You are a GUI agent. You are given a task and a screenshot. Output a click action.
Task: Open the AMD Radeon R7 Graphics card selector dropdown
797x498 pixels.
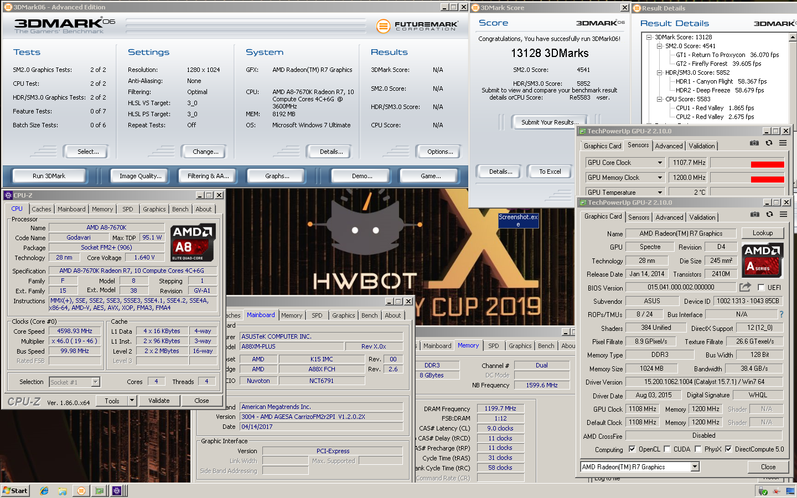(x=695, y=467)
